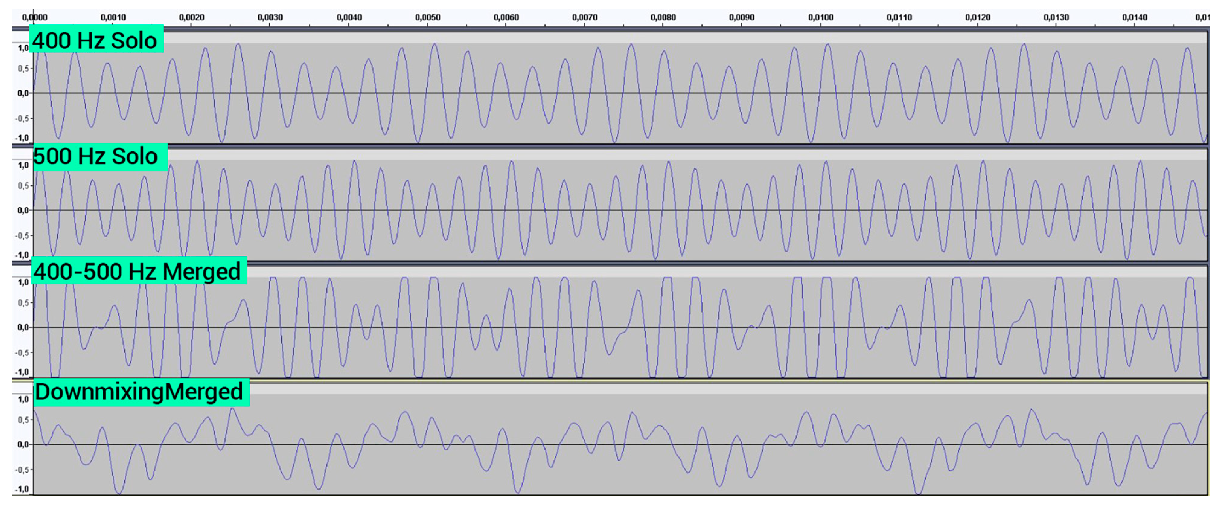
Task: Click the 0,0140 timeline ruler mark
Action: pos(1135,18)
